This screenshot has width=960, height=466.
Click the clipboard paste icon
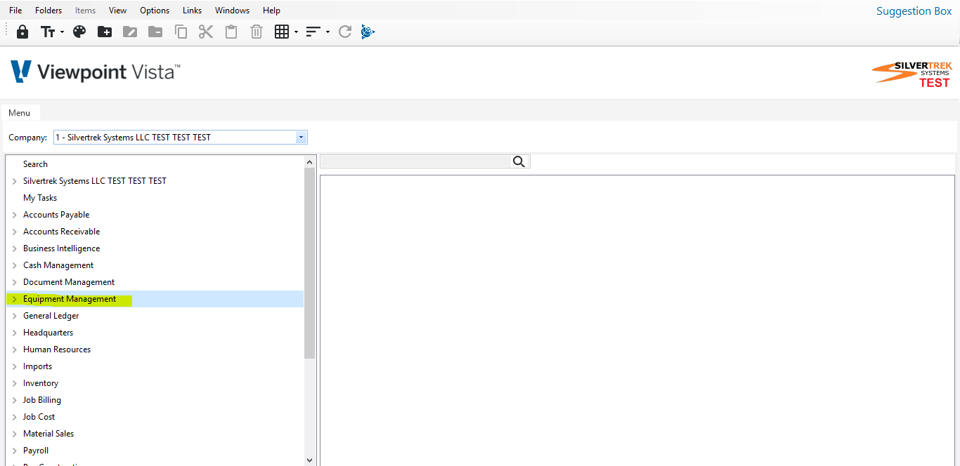pyautogui.click(x=231, y=32)
